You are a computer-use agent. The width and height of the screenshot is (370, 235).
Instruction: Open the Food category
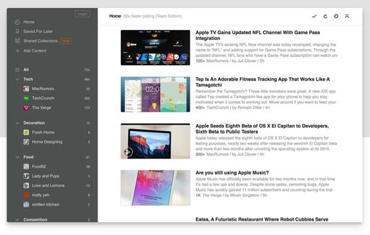click(28, 157)
